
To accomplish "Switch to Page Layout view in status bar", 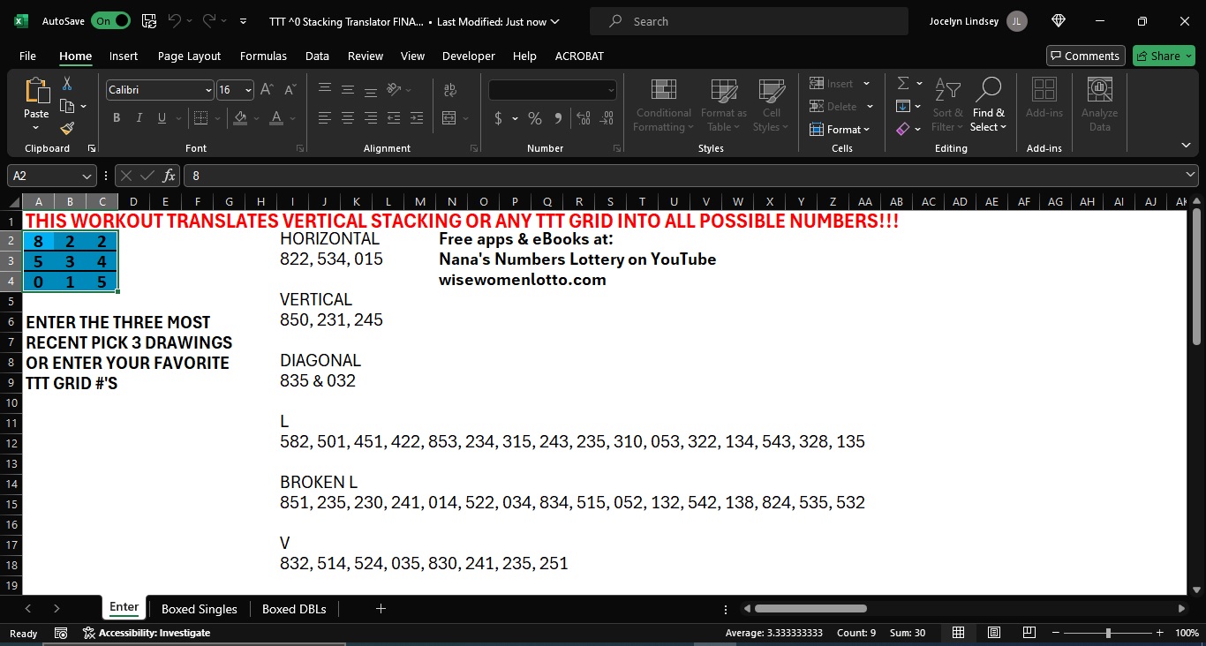I will (x=994, y=633).
